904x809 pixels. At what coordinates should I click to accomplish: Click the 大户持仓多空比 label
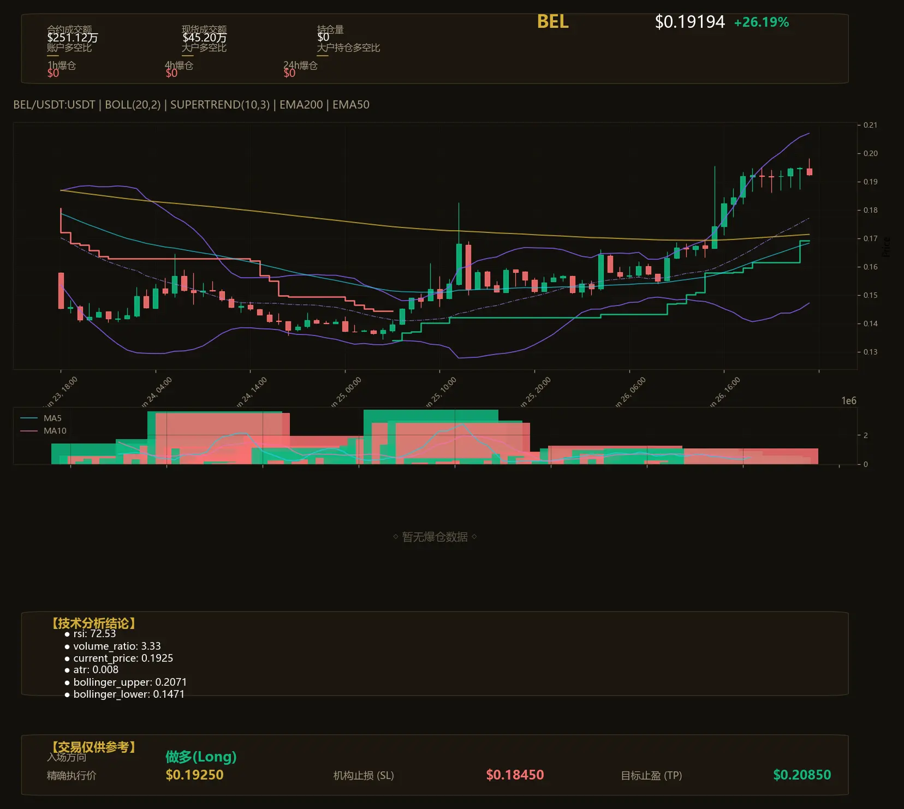[348, 47]
